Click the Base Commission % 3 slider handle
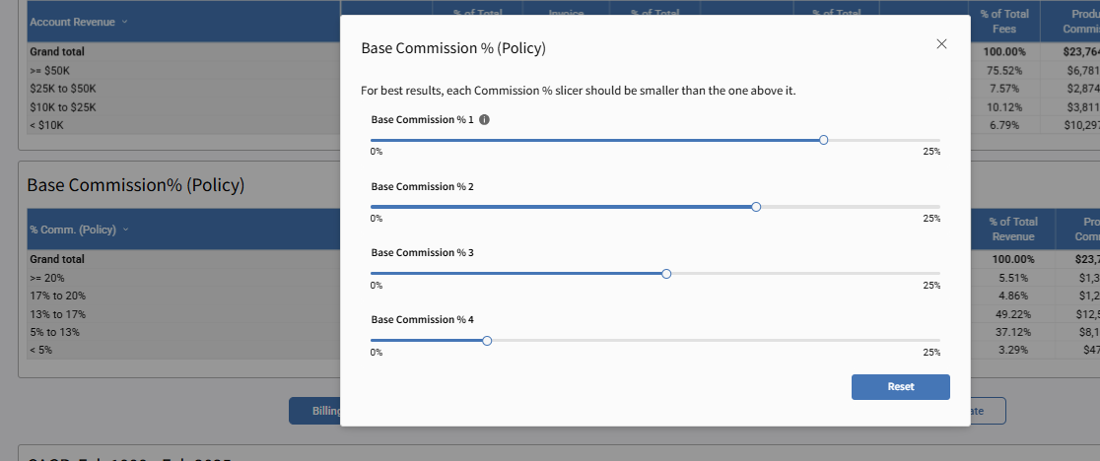Image resolution: width=1100 pixels, height=461 pixels. coord(666,274)
